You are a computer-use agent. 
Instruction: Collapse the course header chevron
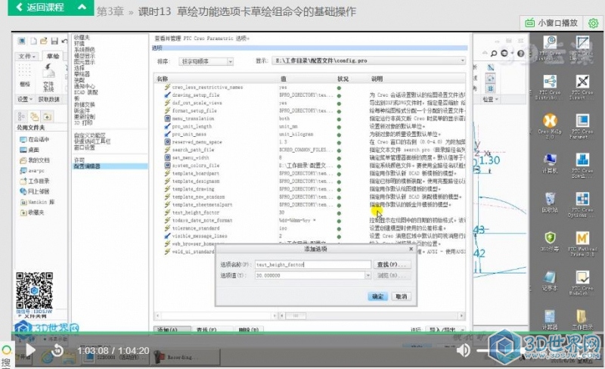point(82,7)
